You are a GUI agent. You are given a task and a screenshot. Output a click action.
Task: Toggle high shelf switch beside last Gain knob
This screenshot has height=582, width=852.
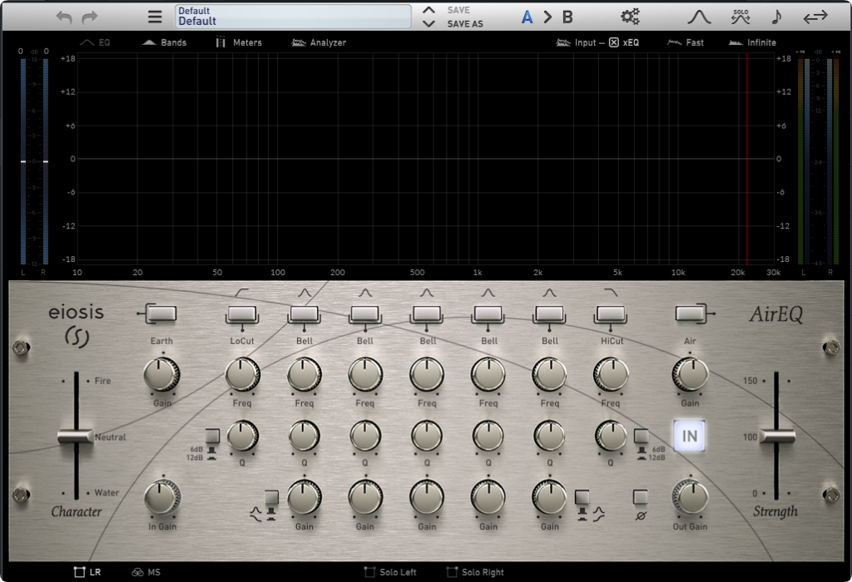[x=582, y=497]
